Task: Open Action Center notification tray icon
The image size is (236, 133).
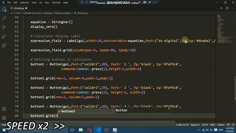Action: pyautogui.click(x=215, y=130)
